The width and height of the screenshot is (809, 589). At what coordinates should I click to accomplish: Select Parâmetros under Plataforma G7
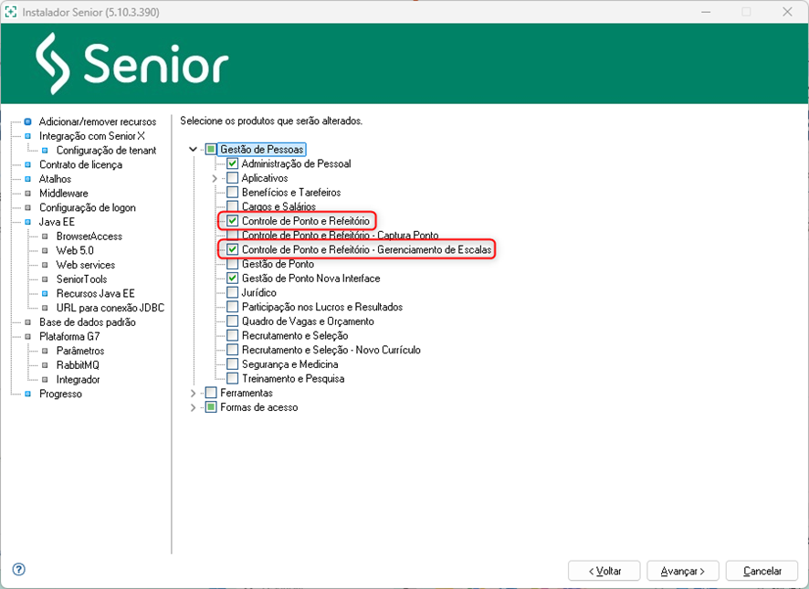tap(80, 351)
